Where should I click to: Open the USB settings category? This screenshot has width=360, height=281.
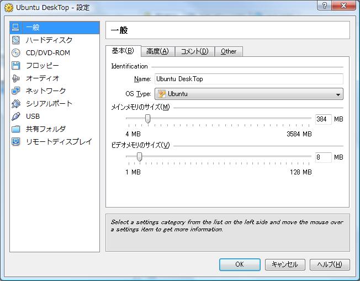[x=55, y=116]
